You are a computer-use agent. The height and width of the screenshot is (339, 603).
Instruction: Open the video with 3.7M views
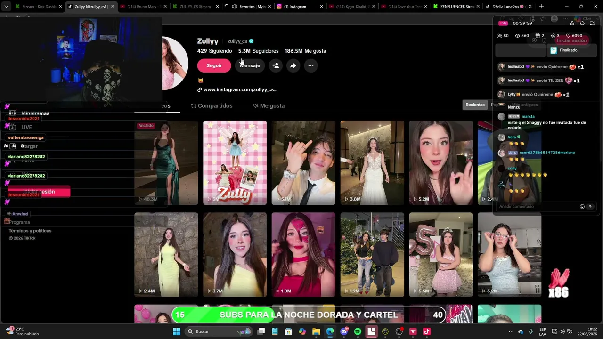[235, 255]
